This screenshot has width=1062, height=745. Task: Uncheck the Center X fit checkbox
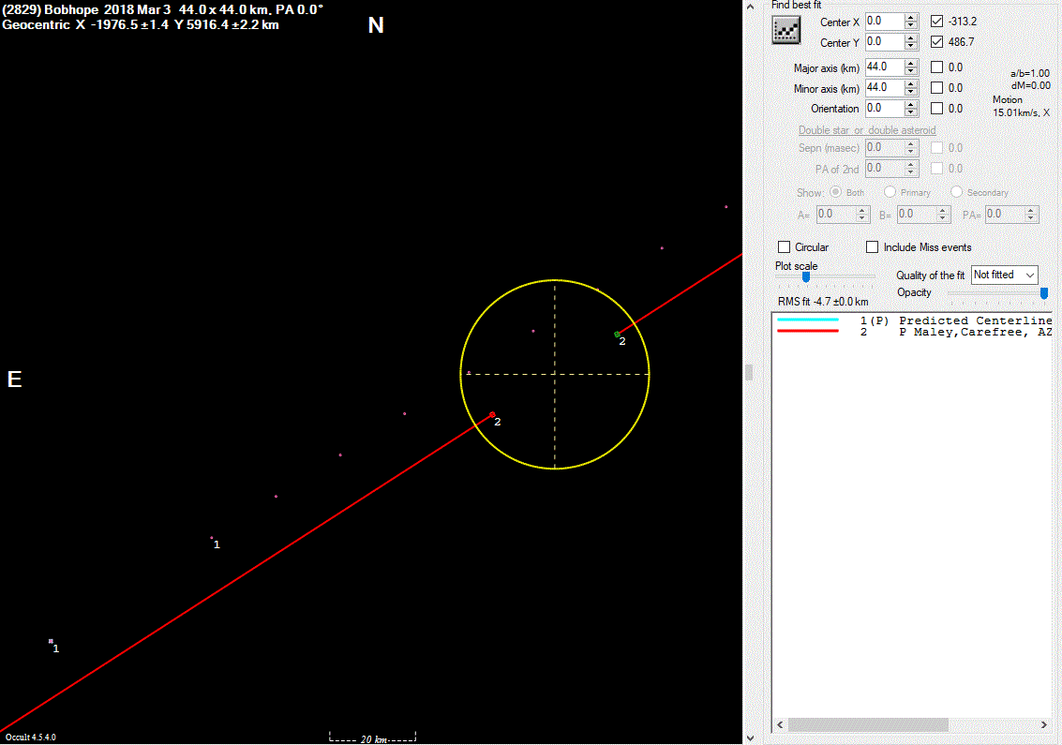click(936, 21)
